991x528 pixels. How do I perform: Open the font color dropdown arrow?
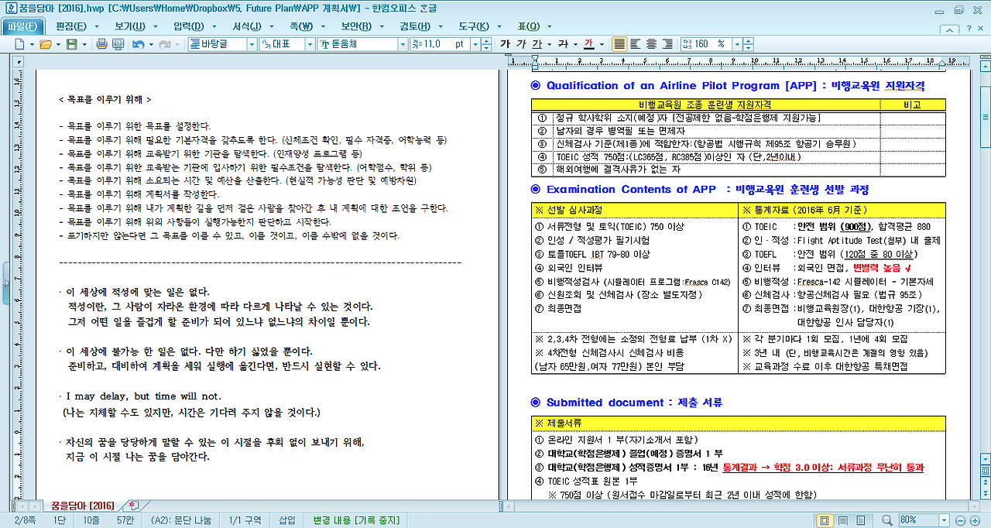[601, 44]
